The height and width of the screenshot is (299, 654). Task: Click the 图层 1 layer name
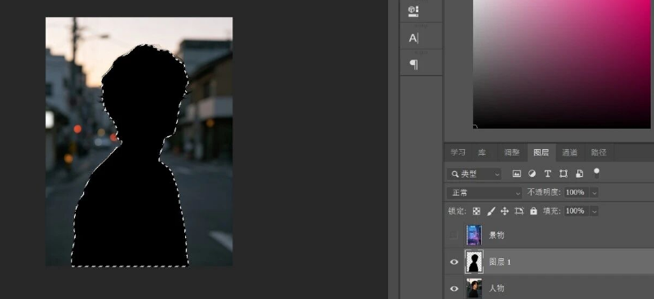click(500, 262)
